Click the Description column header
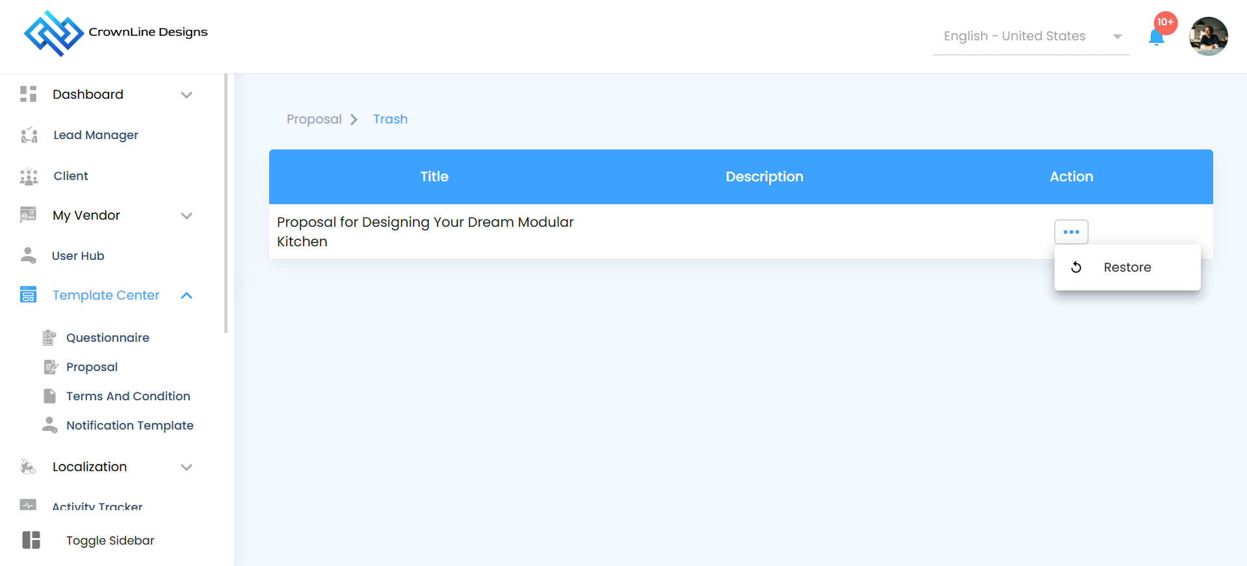 click(x=765, y=177)
